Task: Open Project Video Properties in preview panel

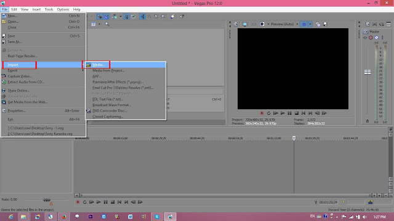Action: point(236,25)
